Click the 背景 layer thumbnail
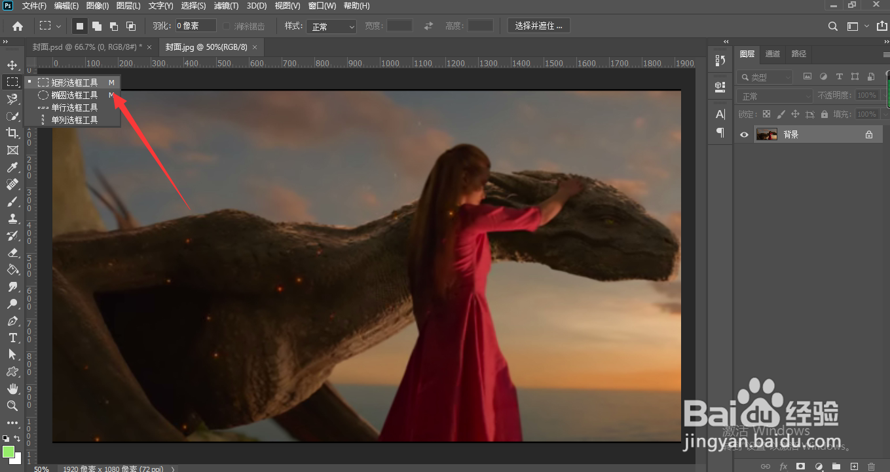Image resolution: width=890 pixels, height=472 pixels. click(766, 134)
